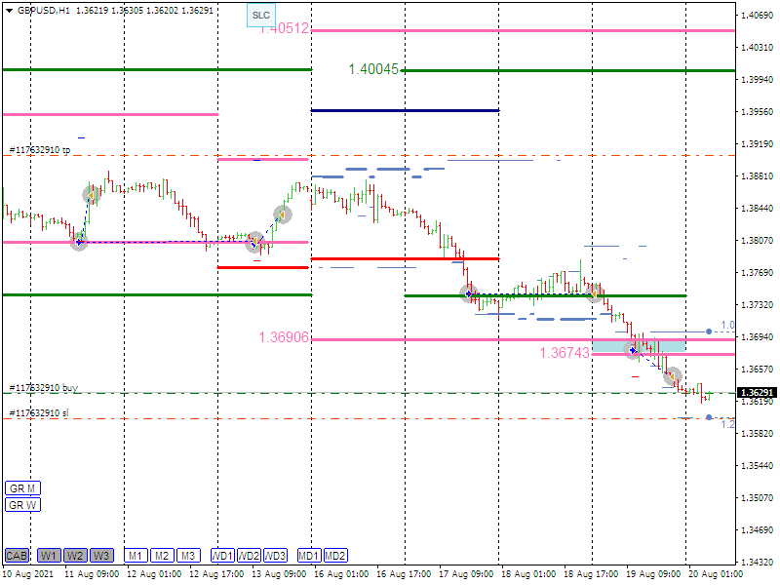Screen dimensions: 780x585
Task: Click the SLC button at chart top
Action: coord(261,16)
